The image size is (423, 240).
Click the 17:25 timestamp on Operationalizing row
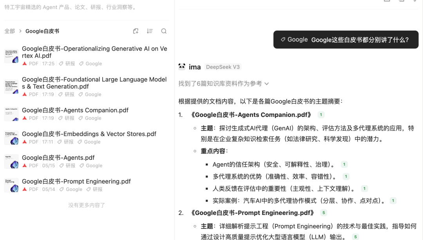tap(48, 64)
